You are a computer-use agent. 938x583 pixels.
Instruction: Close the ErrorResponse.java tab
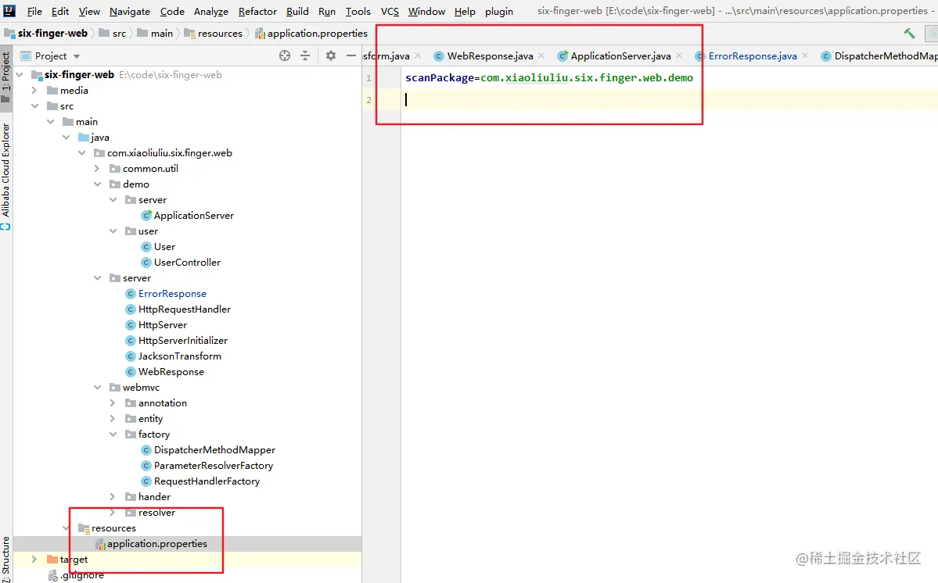pyautogui.click(x=805, y=55)
